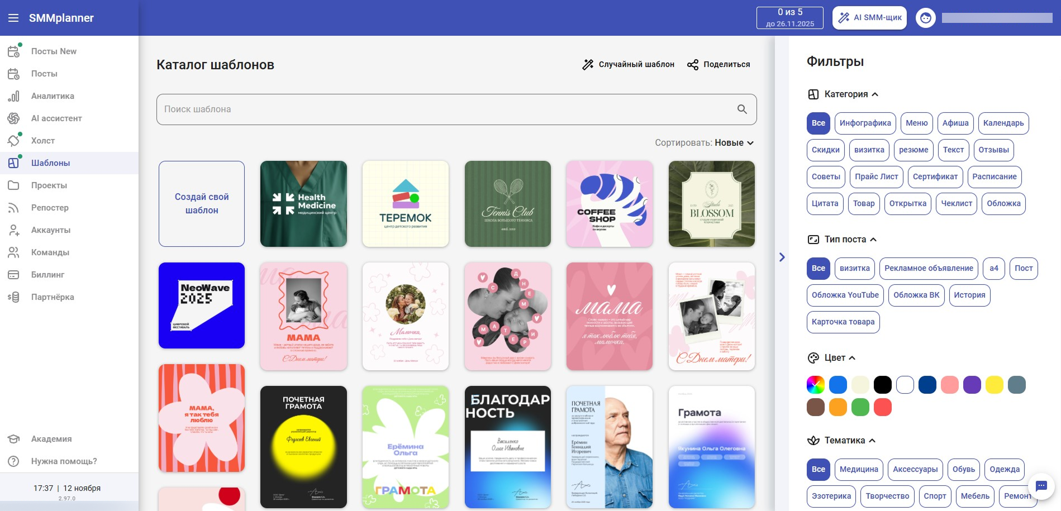The image size is (1061, 511).
Task: Toggle the Меню category filter
Action: click(917, 123)
